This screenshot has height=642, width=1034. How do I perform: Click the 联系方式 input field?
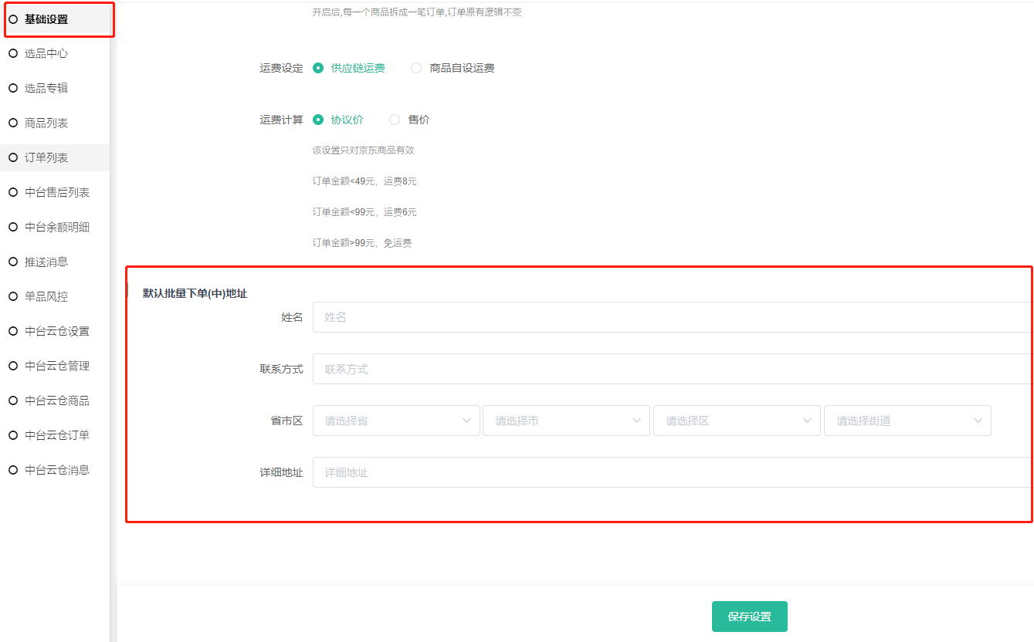pyautogui.click(x=670, y=369)
